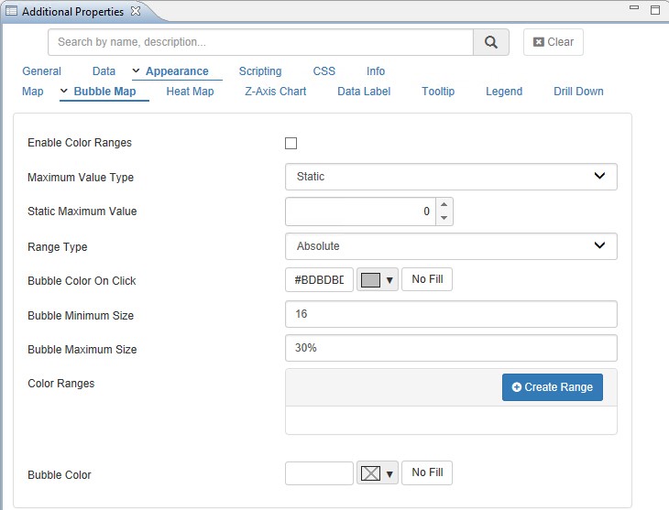Go to the Drill Down sub-tab
This screenshot has height=510, width=669.
coord(578,92)
